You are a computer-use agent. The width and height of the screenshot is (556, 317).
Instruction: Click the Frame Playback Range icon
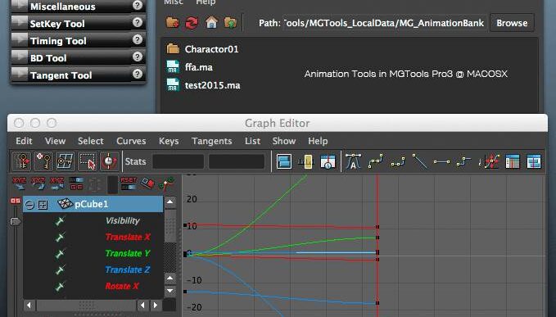(x=305, y=161)
